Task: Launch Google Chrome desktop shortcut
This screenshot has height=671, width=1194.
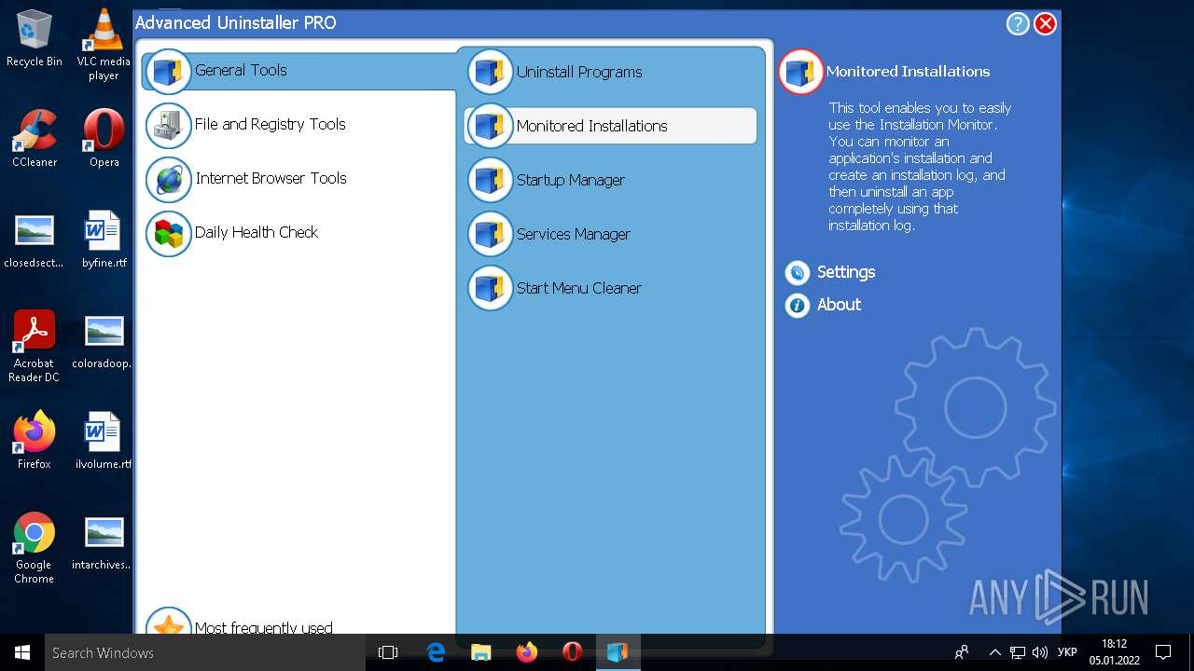Action: 35,548
